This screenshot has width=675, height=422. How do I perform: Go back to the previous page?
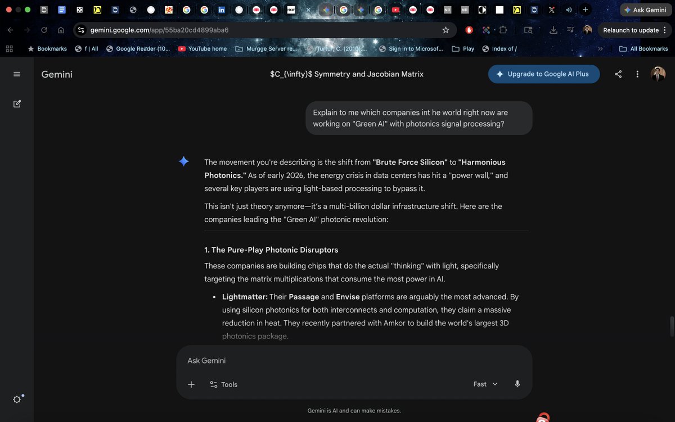[10, 30]
